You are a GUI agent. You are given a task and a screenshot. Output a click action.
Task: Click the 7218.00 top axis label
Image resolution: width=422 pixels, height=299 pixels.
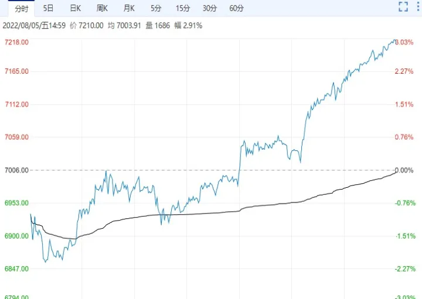point(16,43)
